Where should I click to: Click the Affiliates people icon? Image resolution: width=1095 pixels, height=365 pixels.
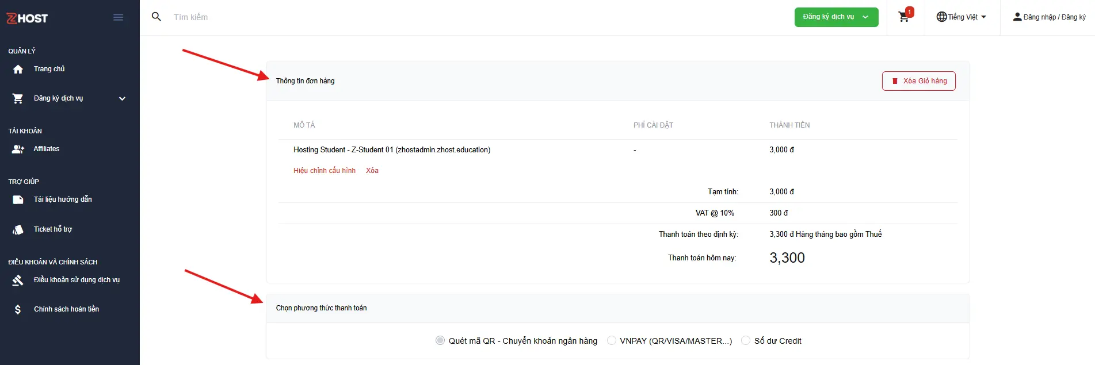(18, 149)
